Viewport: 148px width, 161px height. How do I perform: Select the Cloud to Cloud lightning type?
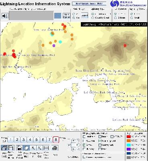pos(92,18)
